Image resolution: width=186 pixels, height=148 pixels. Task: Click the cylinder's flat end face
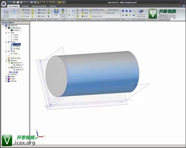pyautogui.click(x=57, y=76)
